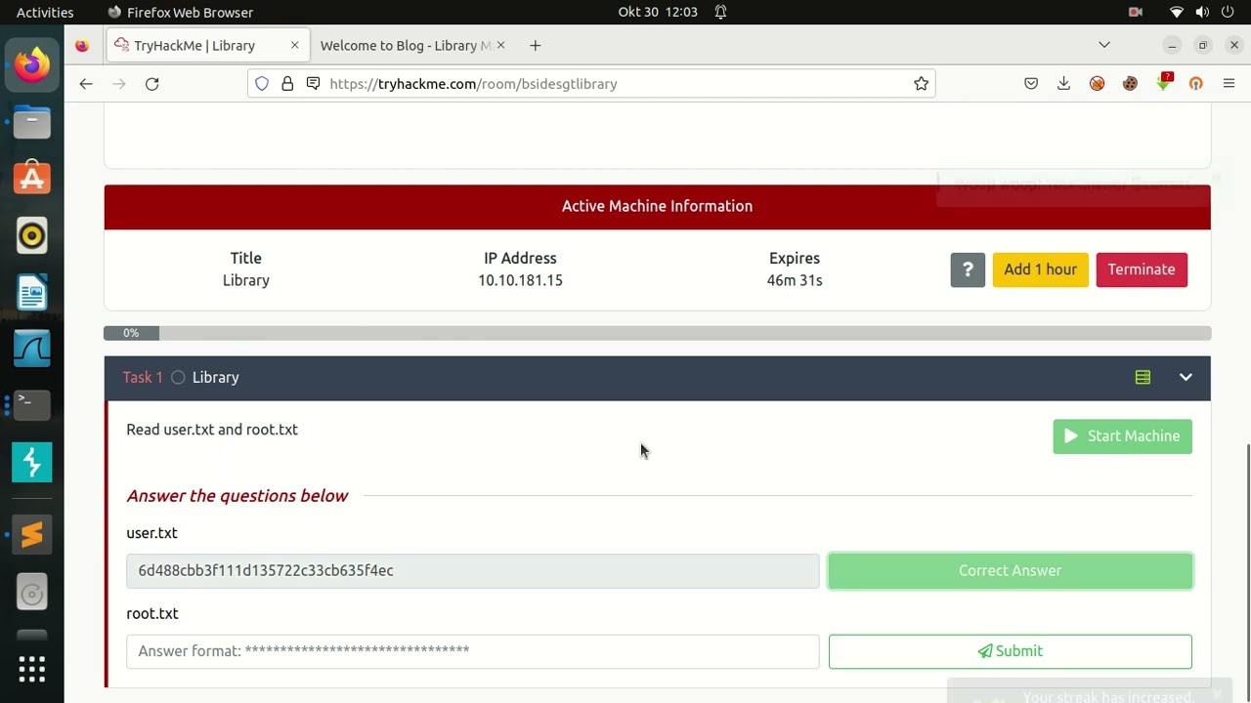Reload the current page

pos(152,84)
